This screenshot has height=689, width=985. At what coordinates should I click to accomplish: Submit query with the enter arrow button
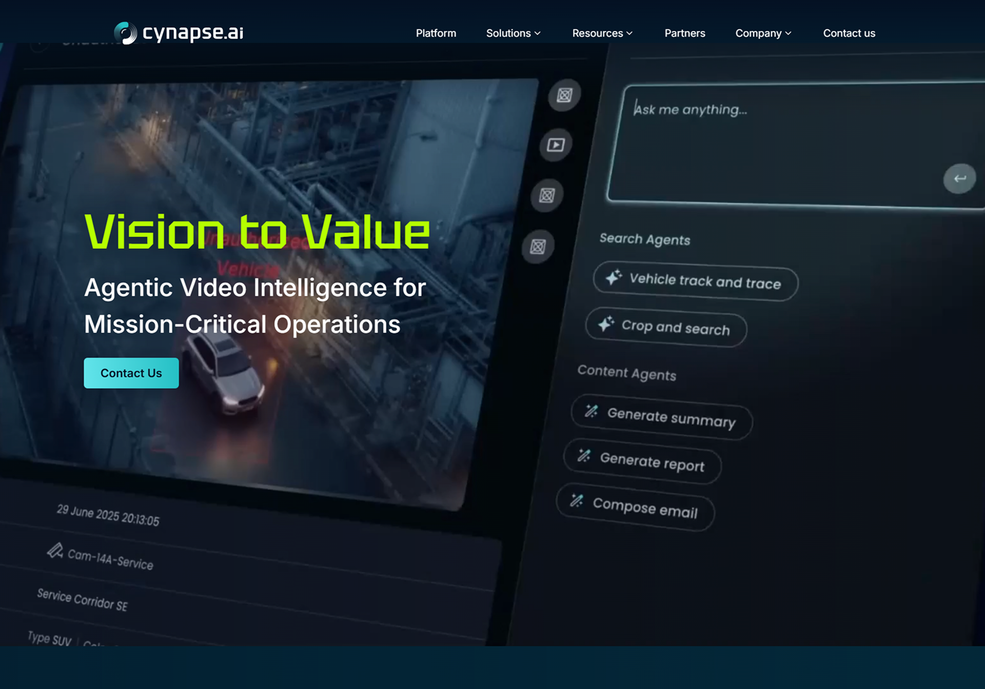coord(959,178)
